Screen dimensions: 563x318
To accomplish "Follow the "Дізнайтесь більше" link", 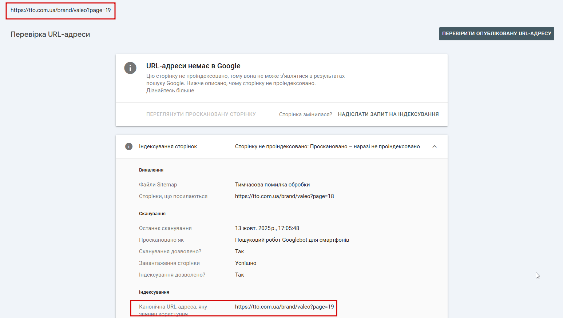I will click(x=170, y=90).
